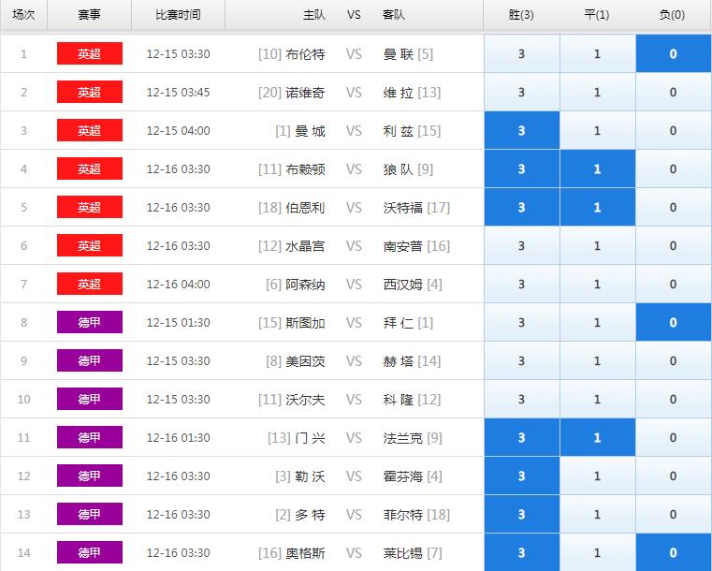
Task: Click the 德甲 league tag in row 8
Action: tap(90, 322)
